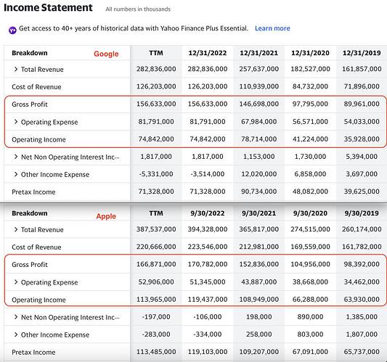Click the value 182,527,000

coord(310,69)
